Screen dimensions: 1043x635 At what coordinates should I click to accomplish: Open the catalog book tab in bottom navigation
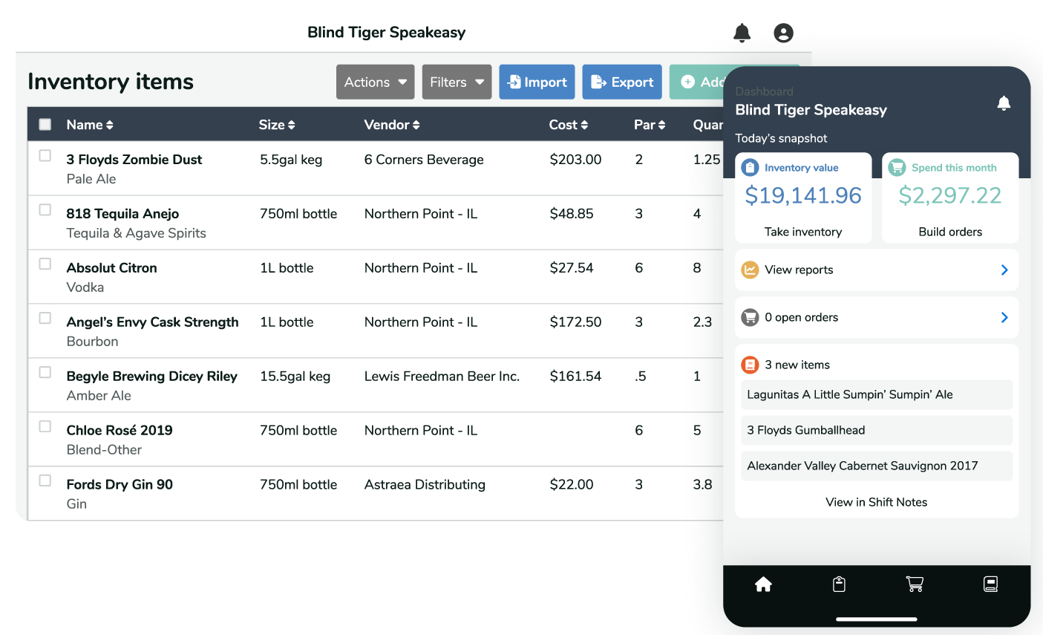(x=990, y=584)
